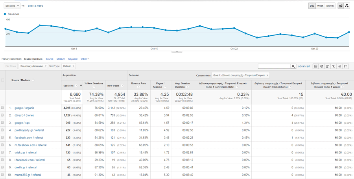This screenshot has height=179, width=354.
Task: Click Select a metric link
Action: coord(35,6)
